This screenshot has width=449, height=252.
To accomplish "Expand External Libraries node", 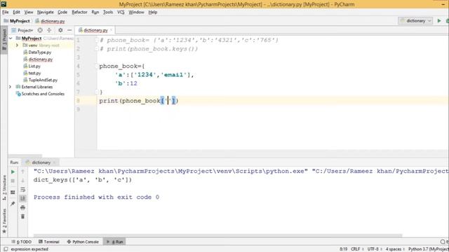I will (x=11, y=87).
